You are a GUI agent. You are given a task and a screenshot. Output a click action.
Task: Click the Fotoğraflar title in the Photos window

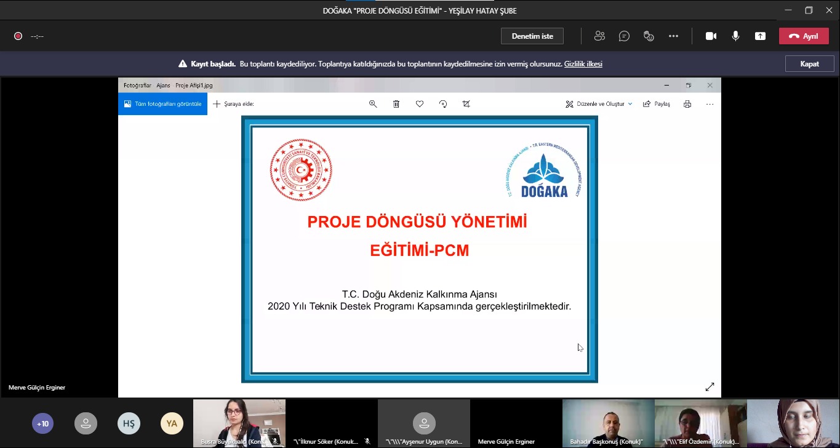[x=137, y=86]
